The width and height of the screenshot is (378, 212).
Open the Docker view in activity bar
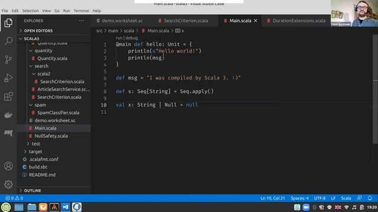pyautogui.click(x=8, y=115)
